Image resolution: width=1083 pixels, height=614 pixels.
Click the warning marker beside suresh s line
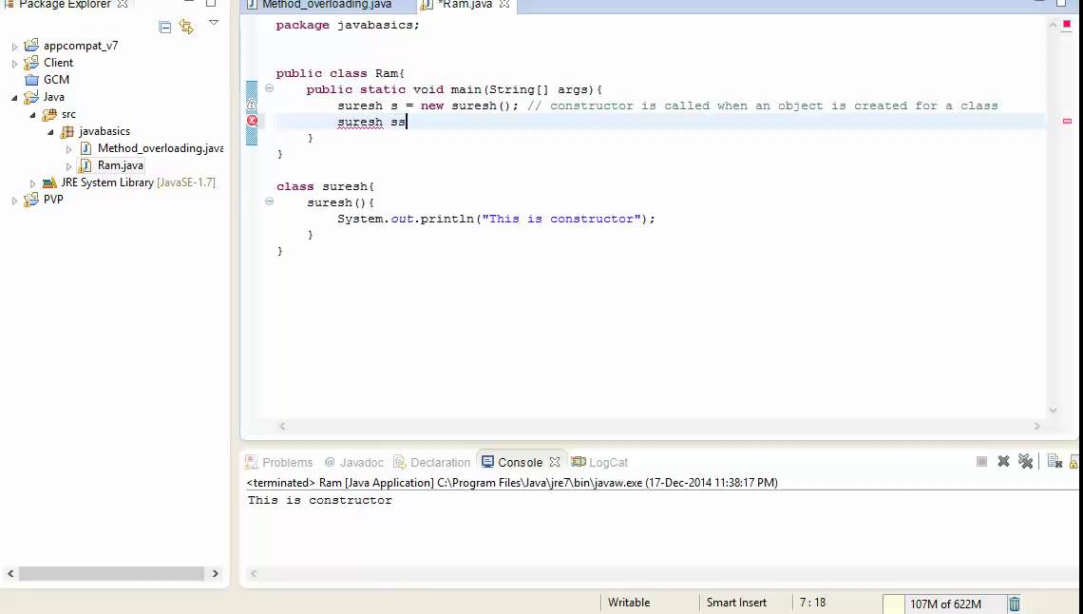pyautogui.click(x=252, y=105)
